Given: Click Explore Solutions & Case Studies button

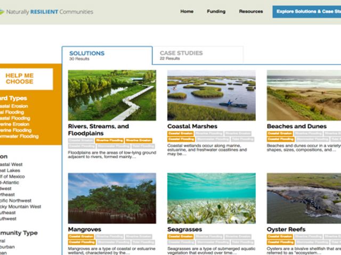Looking at the screenshot, I should pos(307,11).
